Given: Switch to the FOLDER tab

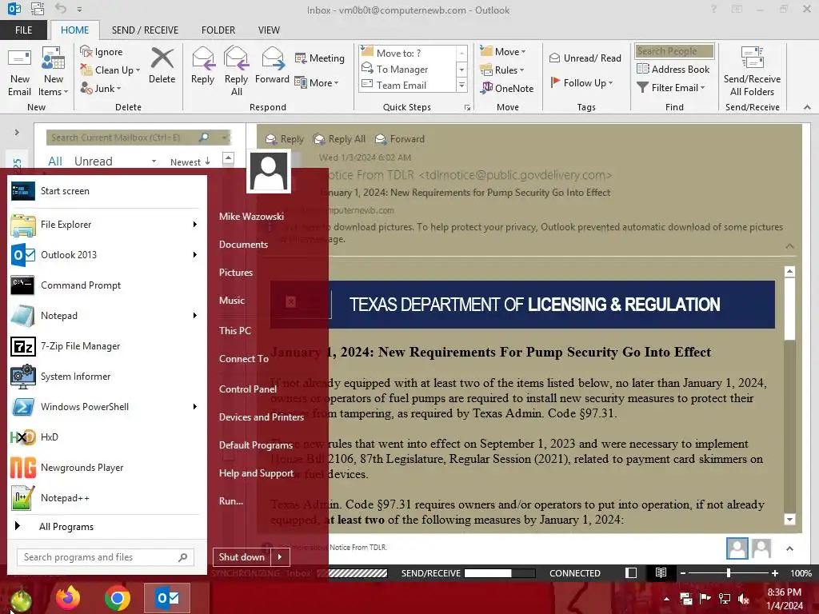Looking at the screenshot, I should pos(218,30).
